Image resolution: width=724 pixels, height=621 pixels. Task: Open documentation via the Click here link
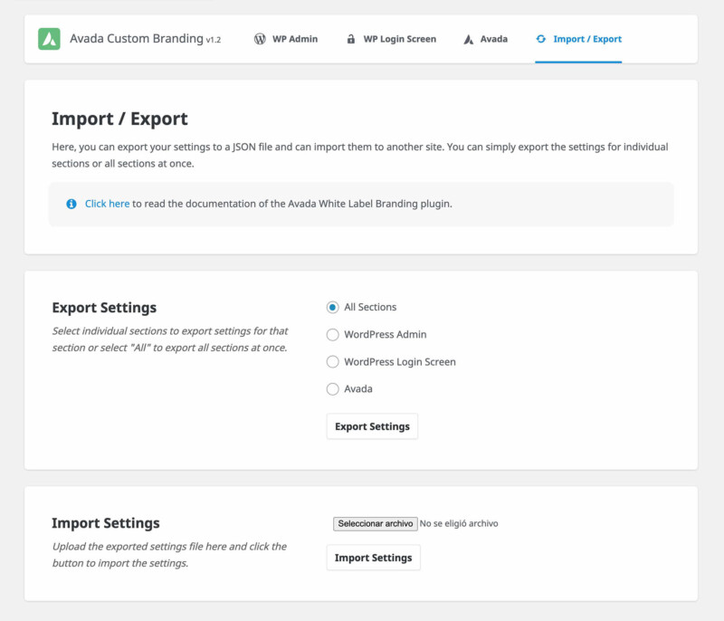(107, 204)
